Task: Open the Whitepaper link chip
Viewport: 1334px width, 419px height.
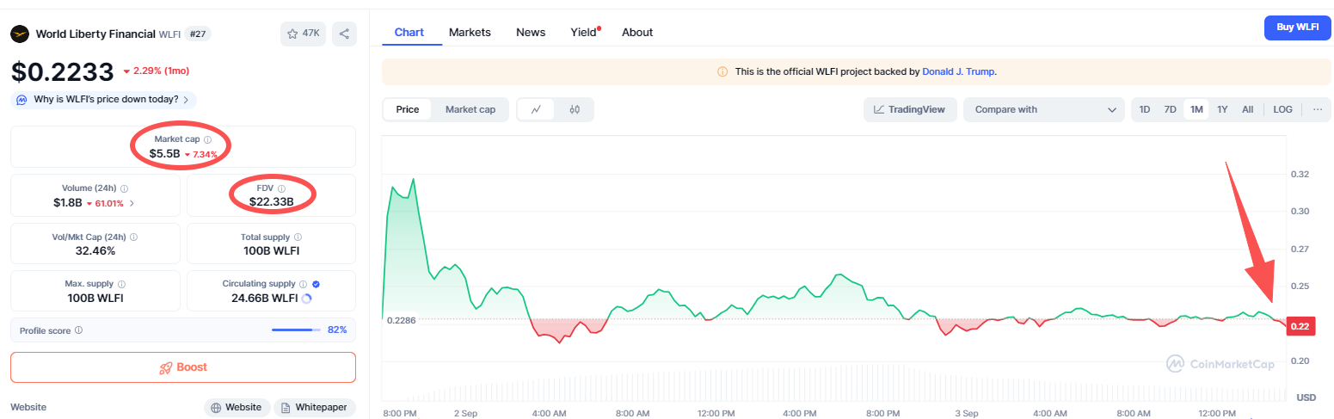Action: (315, 407)
